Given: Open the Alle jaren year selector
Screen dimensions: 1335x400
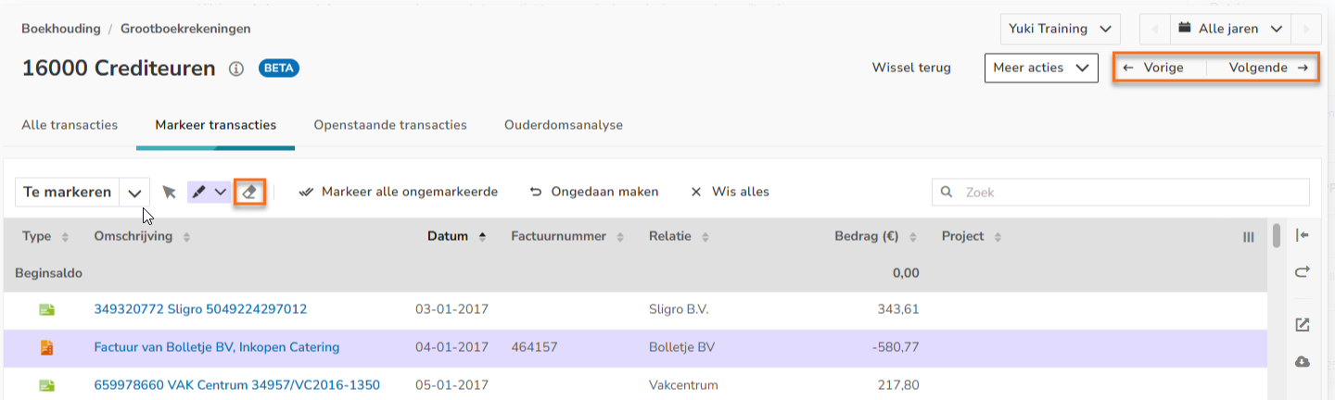Looking at the screenshot, I should tap(1230, 29).
